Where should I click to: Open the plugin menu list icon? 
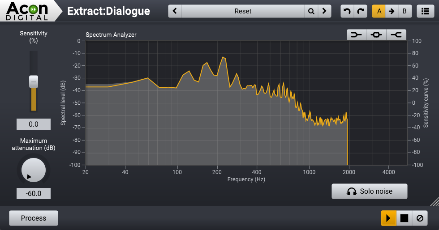point(425,11)
